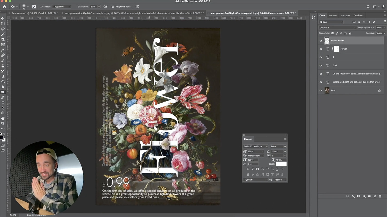
Task: Select the Crop tool
Action: point(3,39)
